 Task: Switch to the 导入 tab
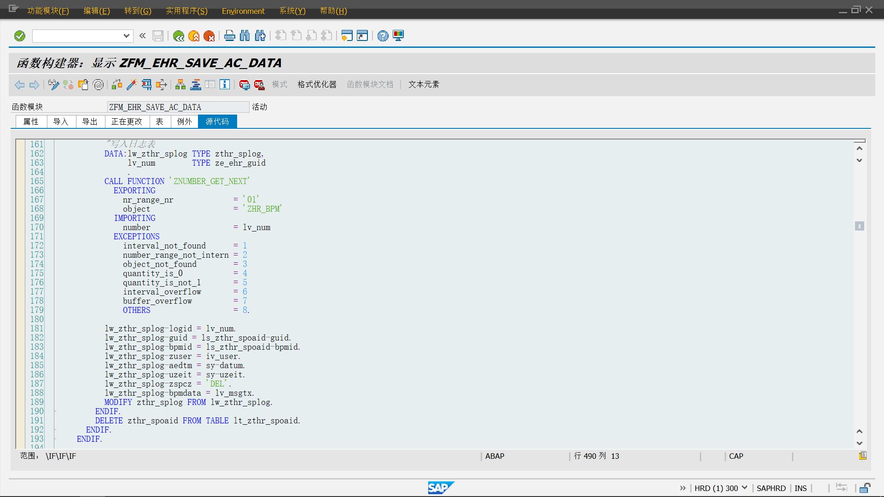click(61, 121)
